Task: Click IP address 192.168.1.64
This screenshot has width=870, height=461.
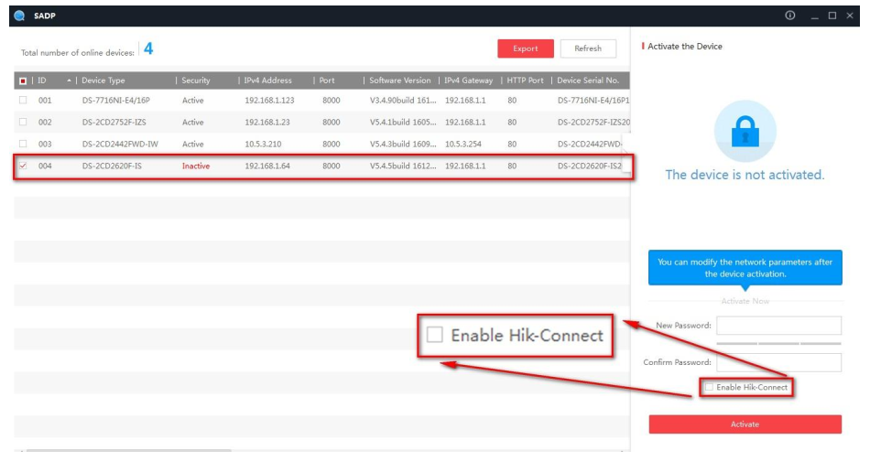Action: [267, 166]
